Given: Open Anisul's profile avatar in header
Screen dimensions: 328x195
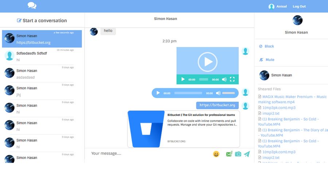Looking at the screenshot, I should point(271,7).
